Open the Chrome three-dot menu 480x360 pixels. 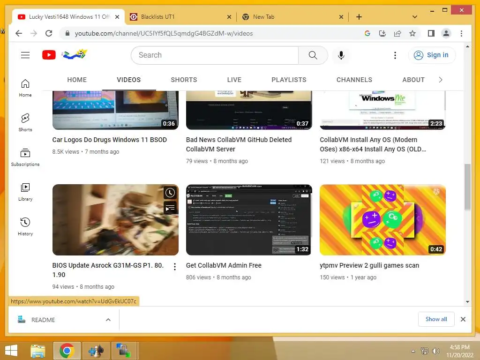[461, 33]
